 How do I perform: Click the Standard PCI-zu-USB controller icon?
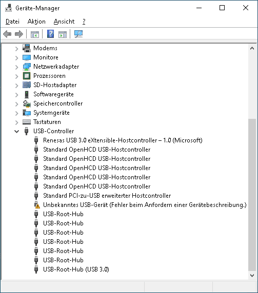pyautogui.click(x=36, y=196)
